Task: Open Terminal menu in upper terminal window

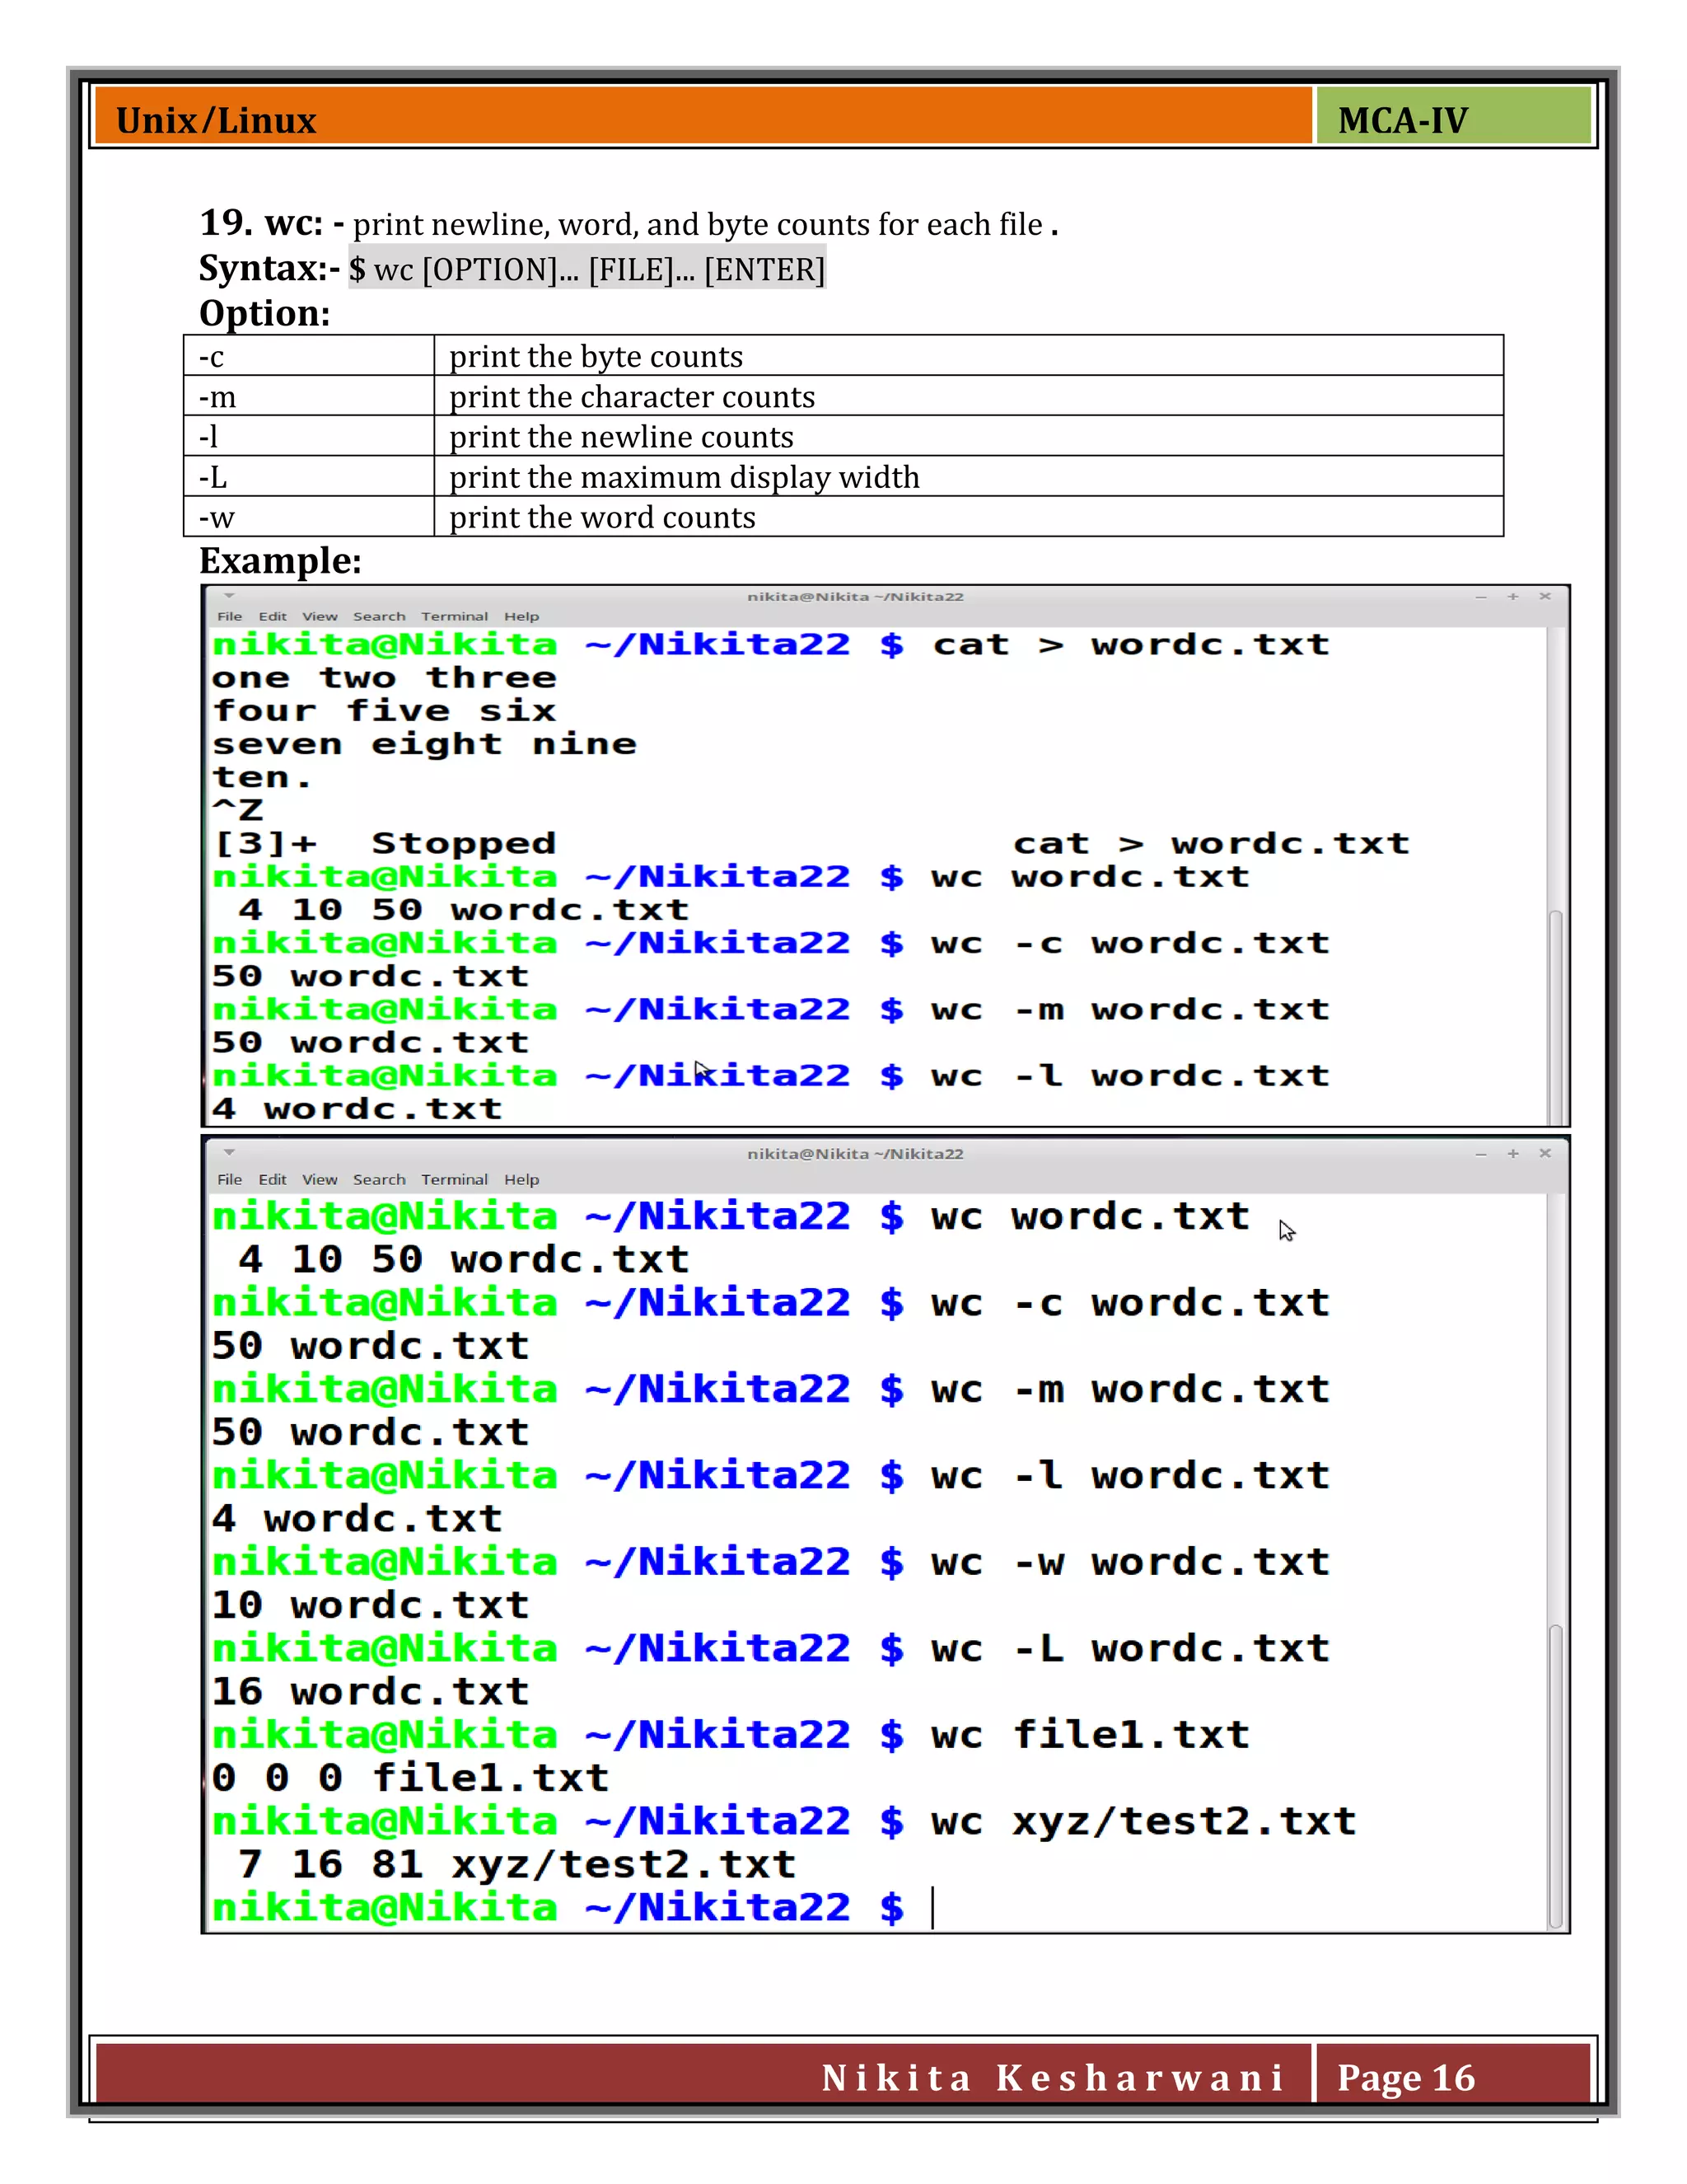Action: (x=454, y=617)
